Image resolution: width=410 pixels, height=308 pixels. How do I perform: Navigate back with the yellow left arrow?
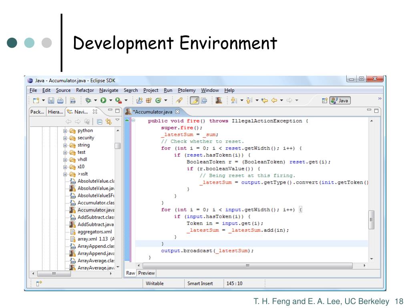point(274,100)
